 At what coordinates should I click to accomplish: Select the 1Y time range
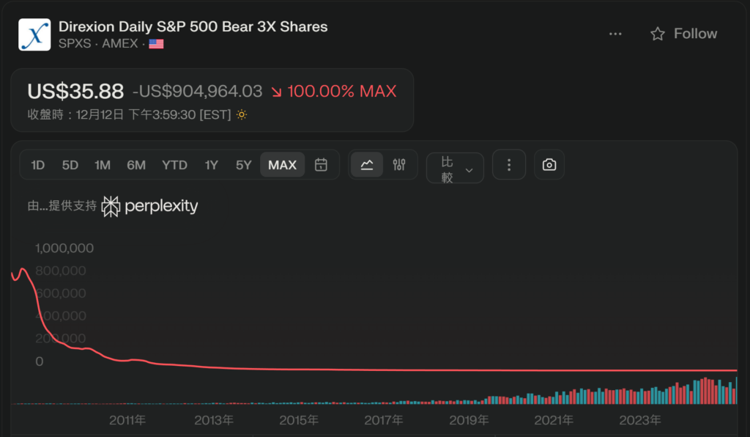point(212,165)
